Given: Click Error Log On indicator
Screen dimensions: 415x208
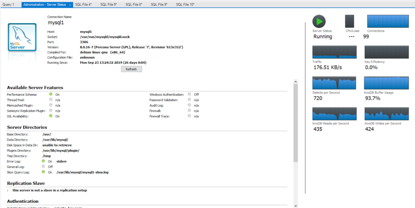Looking at the screenshot, I should 43,161.
